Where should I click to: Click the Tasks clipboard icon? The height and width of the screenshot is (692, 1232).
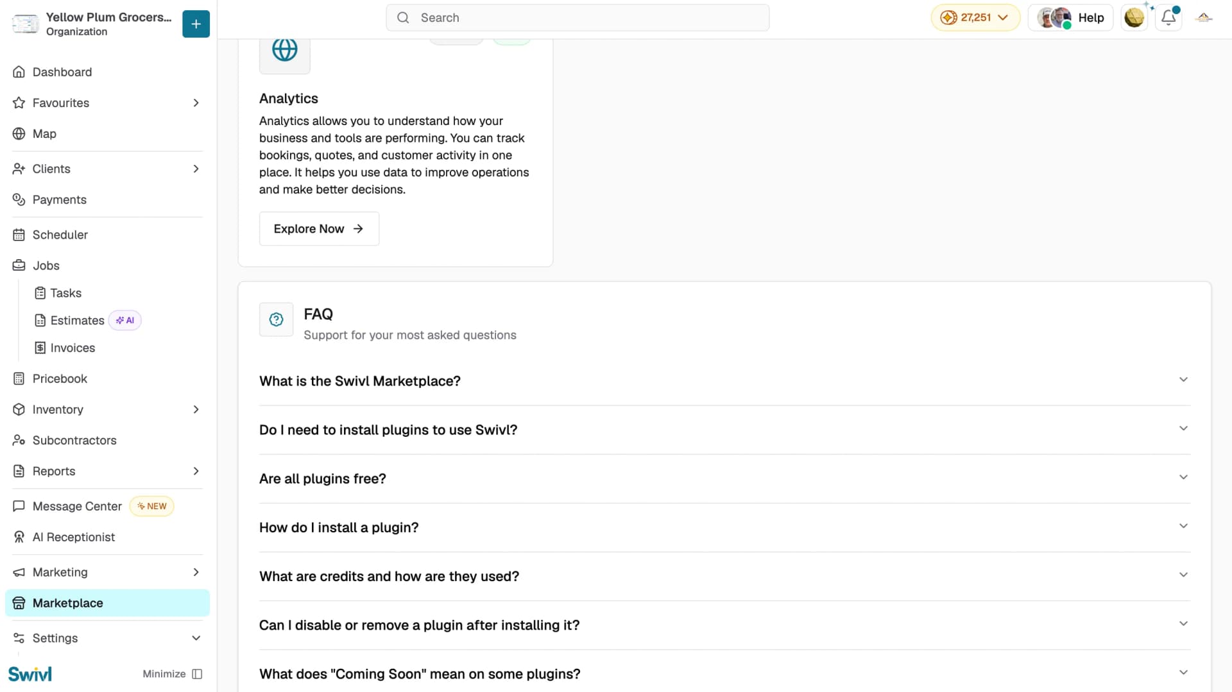tap(40, 293)
